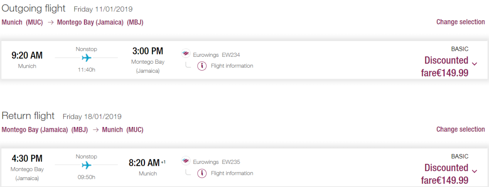Click the 8:20 AM Munich arrival time
The height and width of the screenshot is (187, 489).
coord(144,163)
